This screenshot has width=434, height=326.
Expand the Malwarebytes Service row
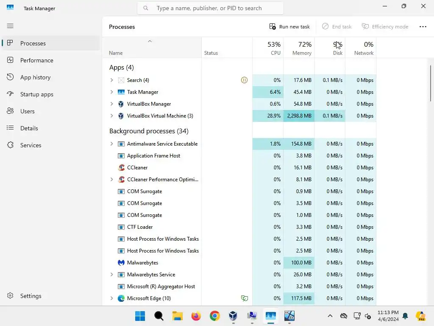(x=111, y=275)
